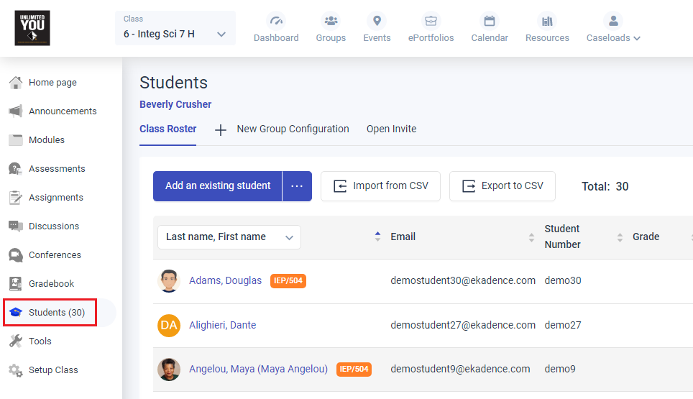
Task: Open the Class selector dropdown
Action: click(175, 28)
